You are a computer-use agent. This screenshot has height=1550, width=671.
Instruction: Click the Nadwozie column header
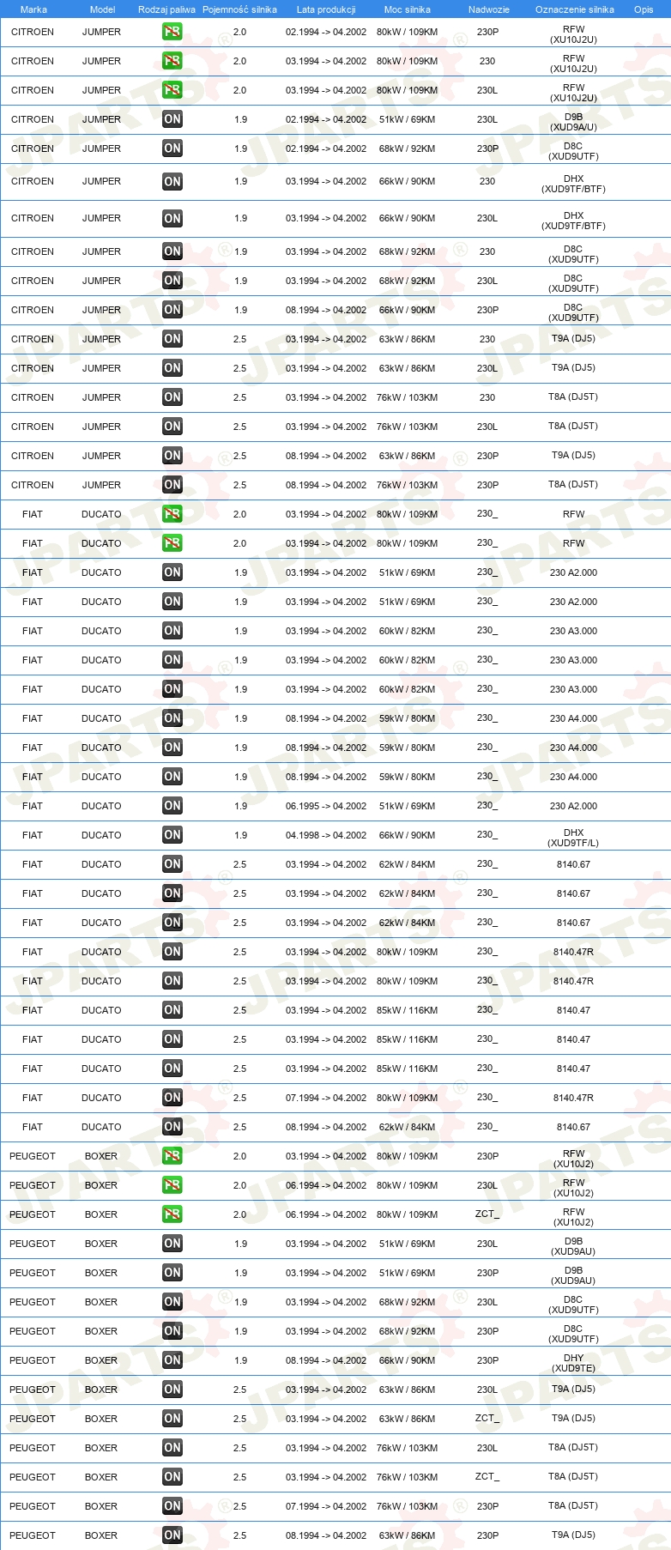tap(489, 9)
